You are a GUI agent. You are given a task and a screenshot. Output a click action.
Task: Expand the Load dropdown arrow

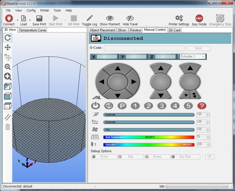(30, 20)
